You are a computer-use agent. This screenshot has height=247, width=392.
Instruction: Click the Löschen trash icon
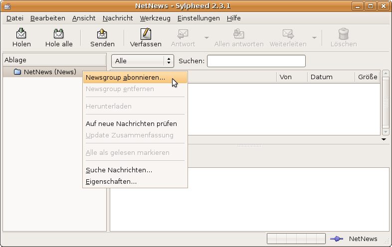tap(344, 34)
